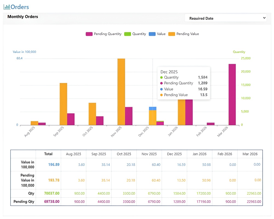Click the Orders page heading link
This screenshot has height=219, width=274.
(x=19, y=7)
